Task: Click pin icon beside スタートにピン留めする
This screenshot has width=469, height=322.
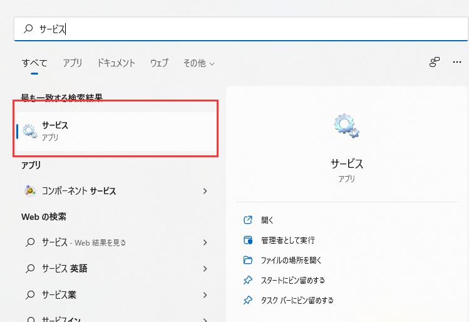Action: click(x=248, y=280)
